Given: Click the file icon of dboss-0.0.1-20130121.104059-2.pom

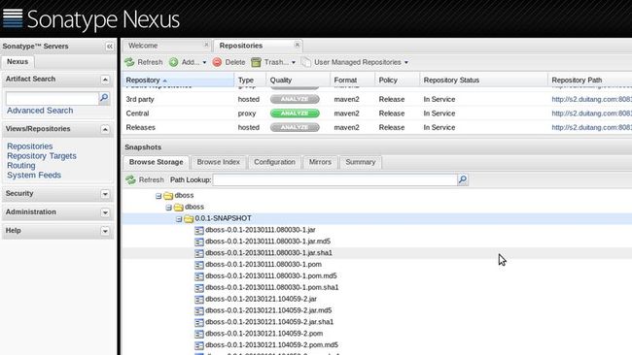Looking at the screenshot, I should [199, 334].
